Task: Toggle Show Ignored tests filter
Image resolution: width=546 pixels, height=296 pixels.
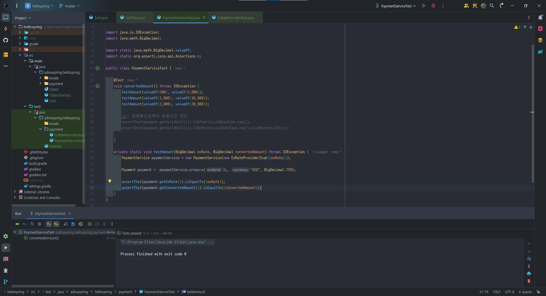Action: click(56, 224)
